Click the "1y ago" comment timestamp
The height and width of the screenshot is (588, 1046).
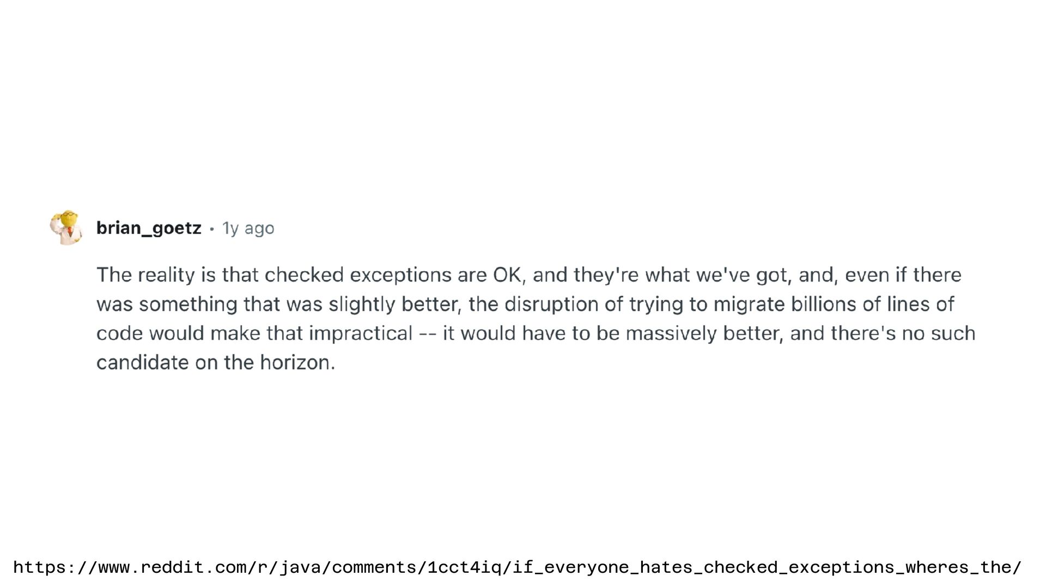pyautogui.click(x=248, y=228)
